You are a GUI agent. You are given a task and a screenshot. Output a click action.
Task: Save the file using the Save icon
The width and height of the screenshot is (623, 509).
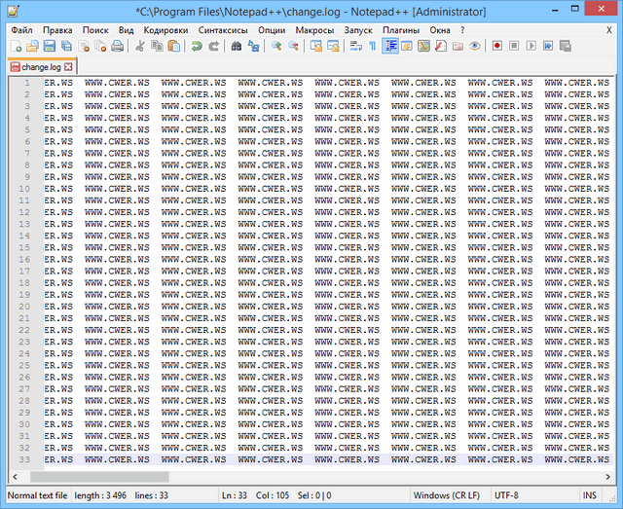point(49,46)
